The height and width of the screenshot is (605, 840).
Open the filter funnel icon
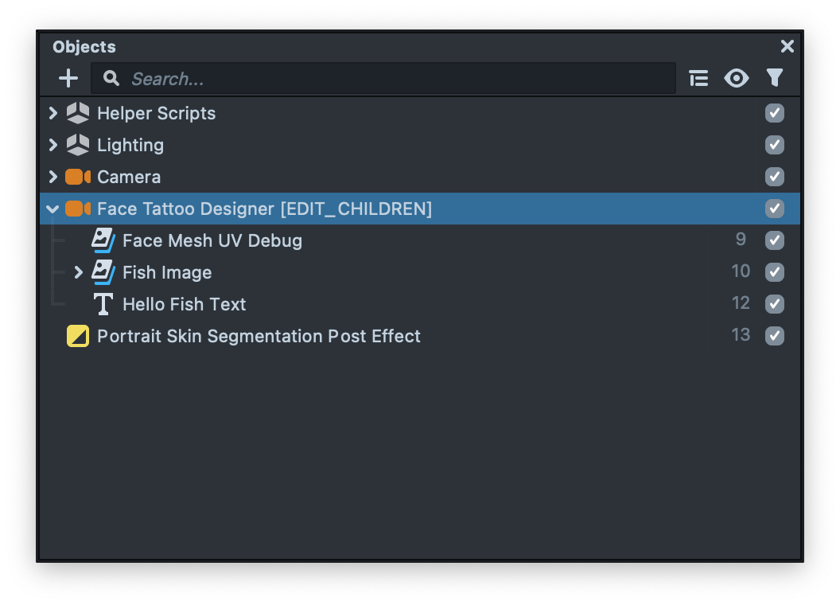(x=775, y=77)
